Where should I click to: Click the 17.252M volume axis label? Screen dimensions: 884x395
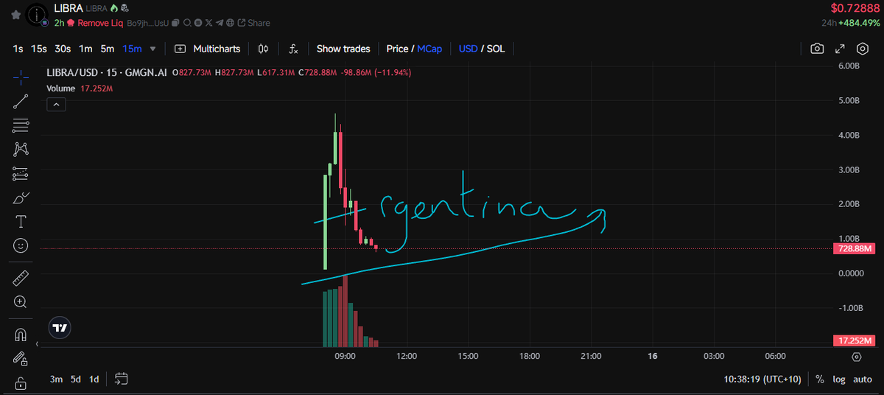(854, 340)
